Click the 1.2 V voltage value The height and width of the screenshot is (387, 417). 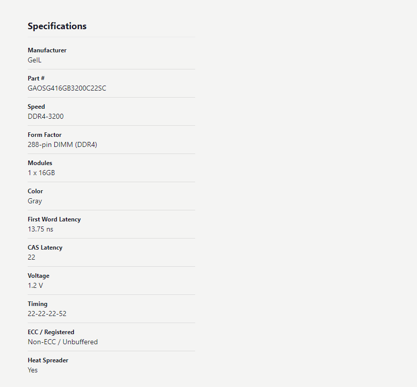click(x=35, y=286)
